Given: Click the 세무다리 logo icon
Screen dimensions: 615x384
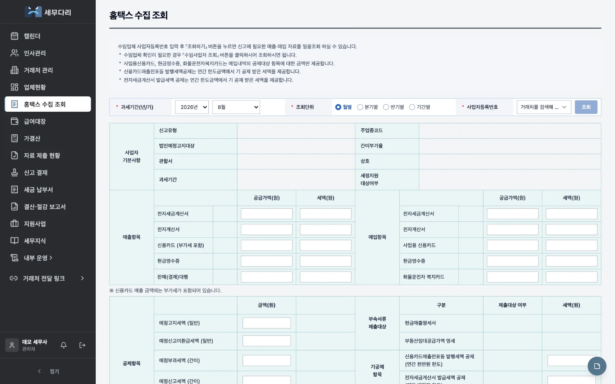Looking at the screenshot, I should 33,12.
